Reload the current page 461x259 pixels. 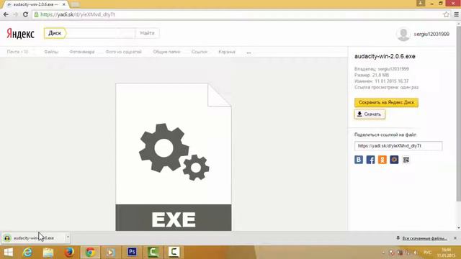26,14
